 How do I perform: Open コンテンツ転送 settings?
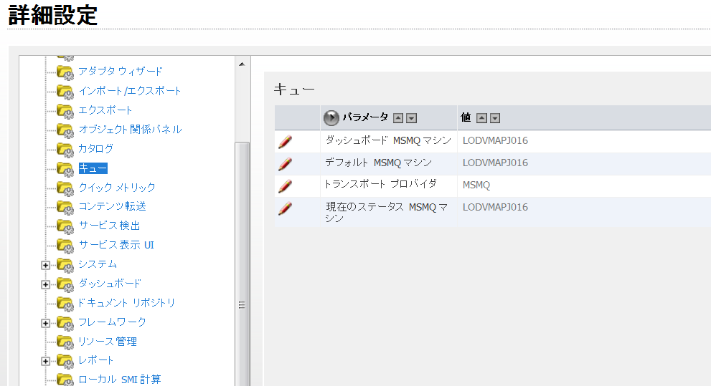pyautogui.click(x=113, y=207)
